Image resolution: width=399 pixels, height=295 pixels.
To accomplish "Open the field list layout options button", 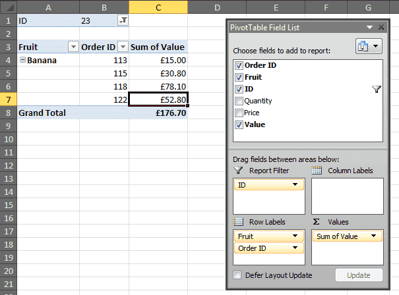I will [368, 47].
